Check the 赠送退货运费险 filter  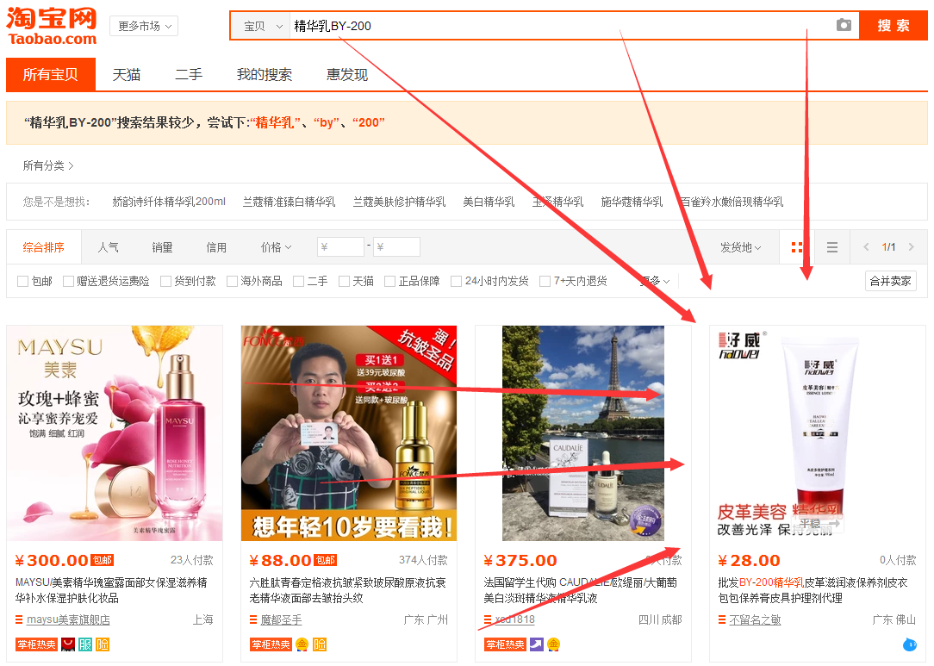tap(69, 281)
